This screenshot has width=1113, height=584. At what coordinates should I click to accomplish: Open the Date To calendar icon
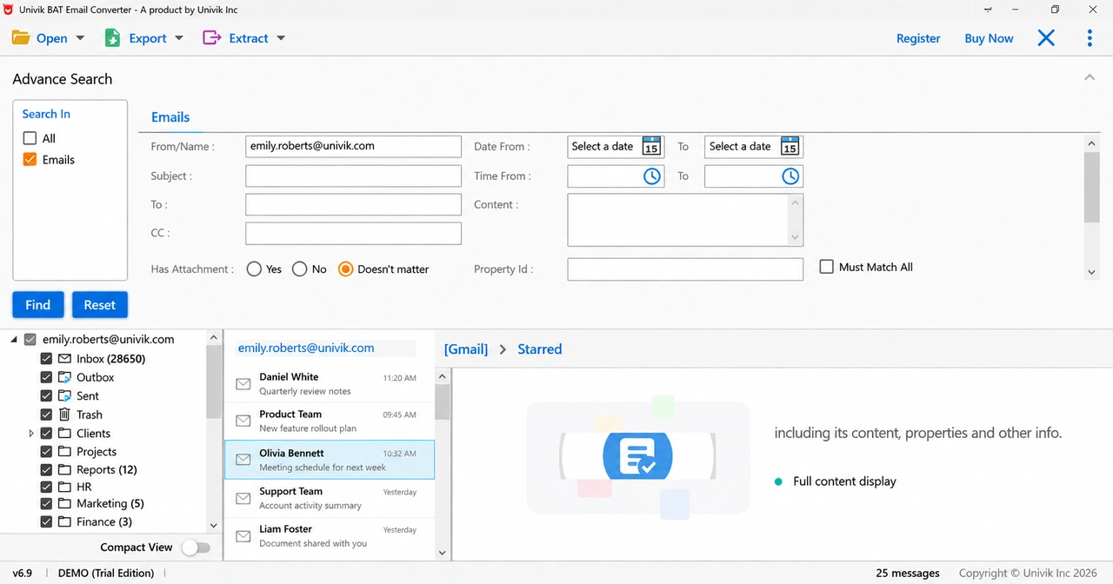790,146
